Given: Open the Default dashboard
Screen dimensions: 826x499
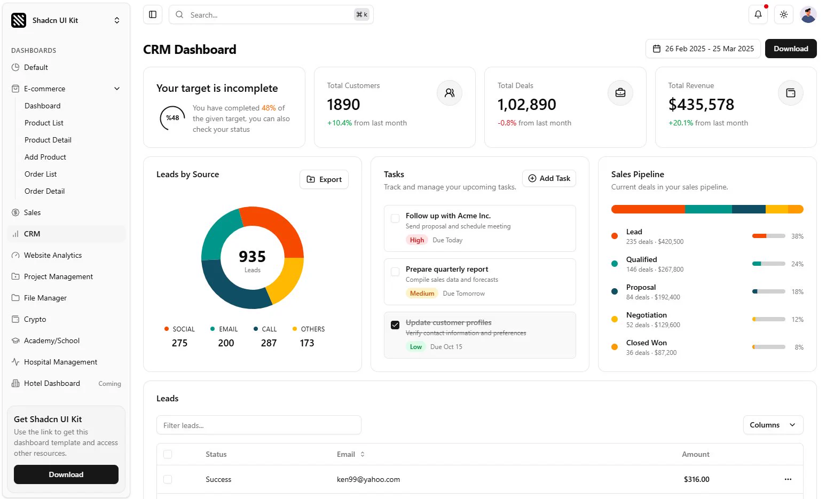Looking at the screenshot, I should [66, 67].
